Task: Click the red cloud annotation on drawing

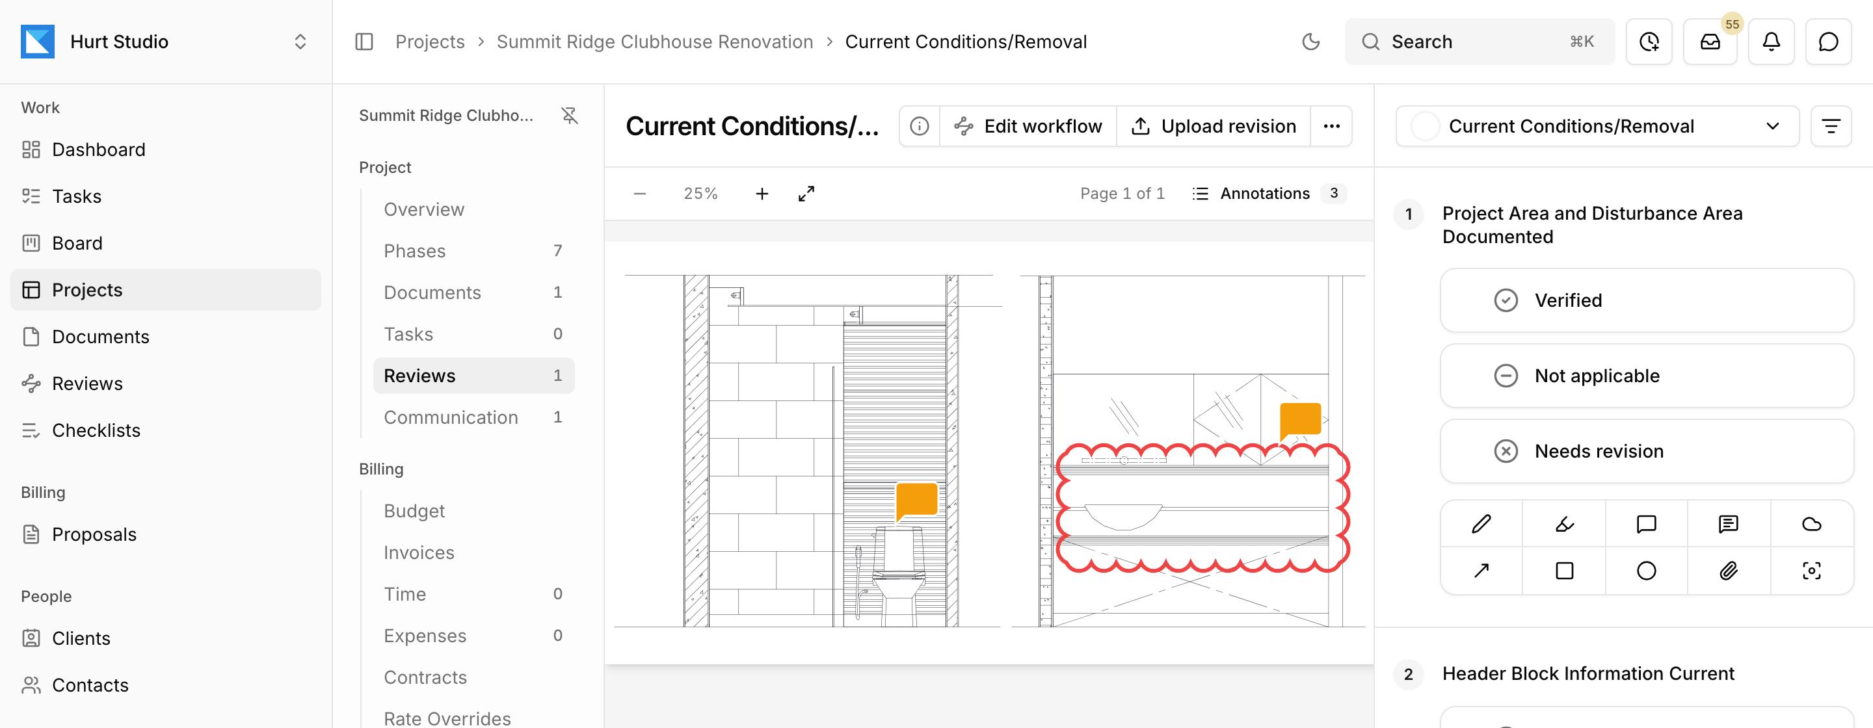Action: click(1202, 508)
